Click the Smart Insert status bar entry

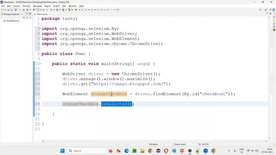180,144
